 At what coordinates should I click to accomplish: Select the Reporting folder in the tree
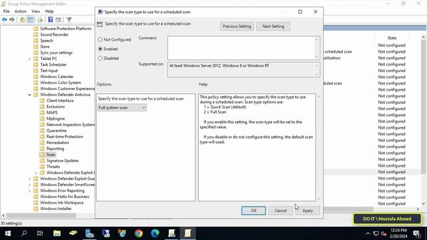55,149
